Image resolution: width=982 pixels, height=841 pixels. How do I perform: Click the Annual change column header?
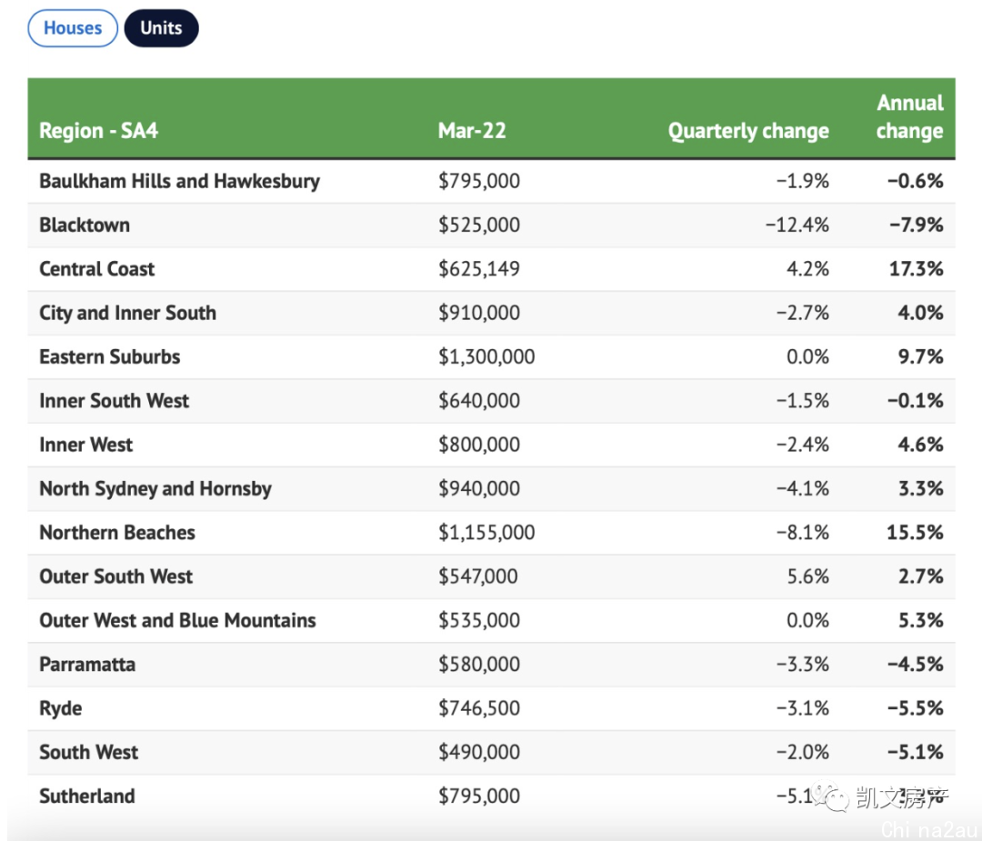click(909, 117)
